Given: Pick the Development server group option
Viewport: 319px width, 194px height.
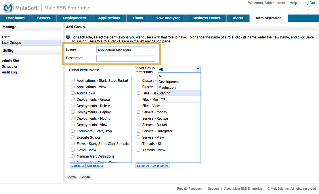Looking at the screenshot, I should point(169,82).
